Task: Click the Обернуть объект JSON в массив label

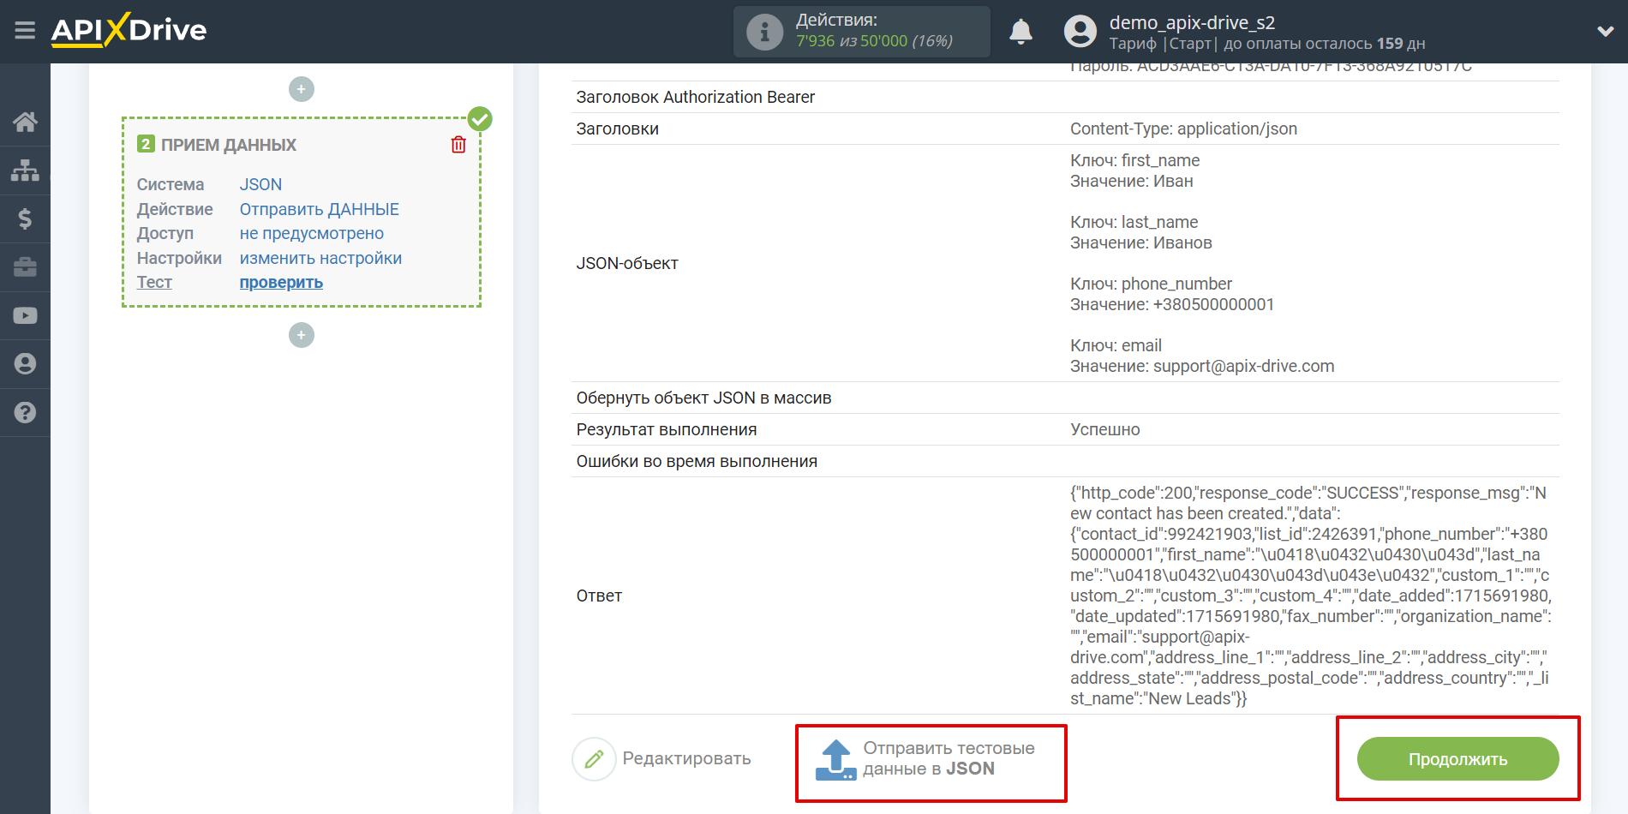Action: tap(703, 398)
